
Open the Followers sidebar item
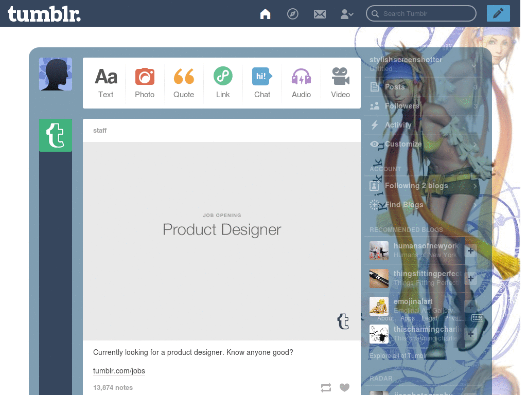[423, 106]
